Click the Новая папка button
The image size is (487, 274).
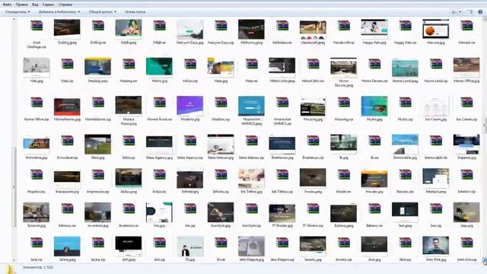(135, 12)
